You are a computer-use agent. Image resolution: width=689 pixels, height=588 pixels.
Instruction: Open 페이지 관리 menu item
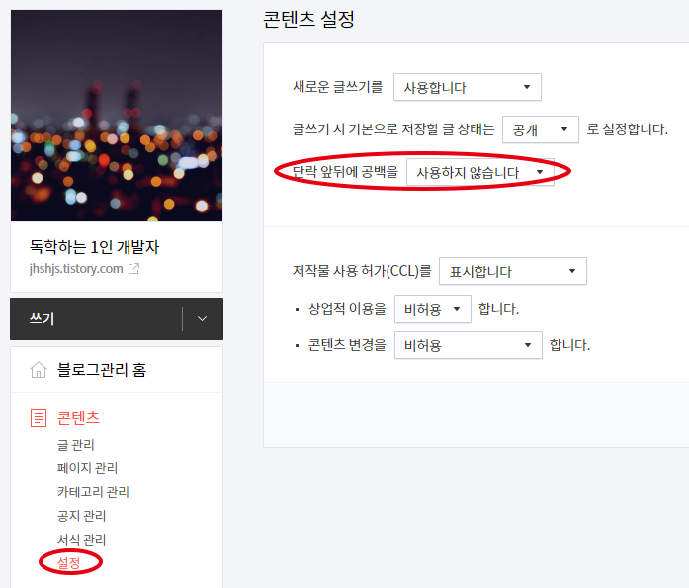coord(87,468)
